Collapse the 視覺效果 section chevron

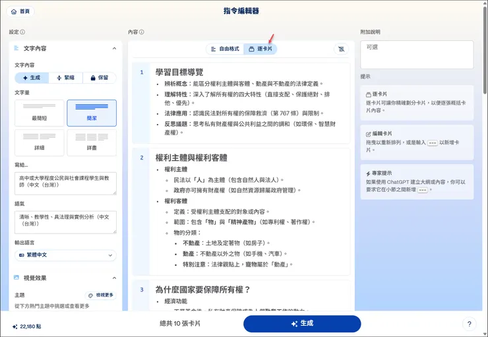click(x=114, y=278)
